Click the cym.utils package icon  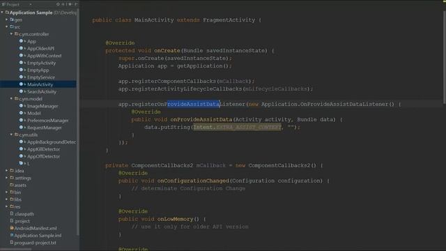[17, 135]
